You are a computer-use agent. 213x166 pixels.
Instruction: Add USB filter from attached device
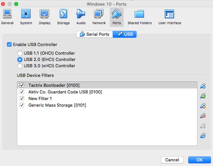click(203, 96)
